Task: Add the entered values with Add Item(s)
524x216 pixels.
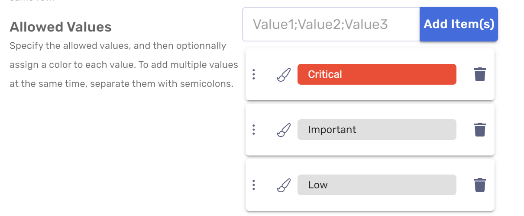Action: (459, 24)
